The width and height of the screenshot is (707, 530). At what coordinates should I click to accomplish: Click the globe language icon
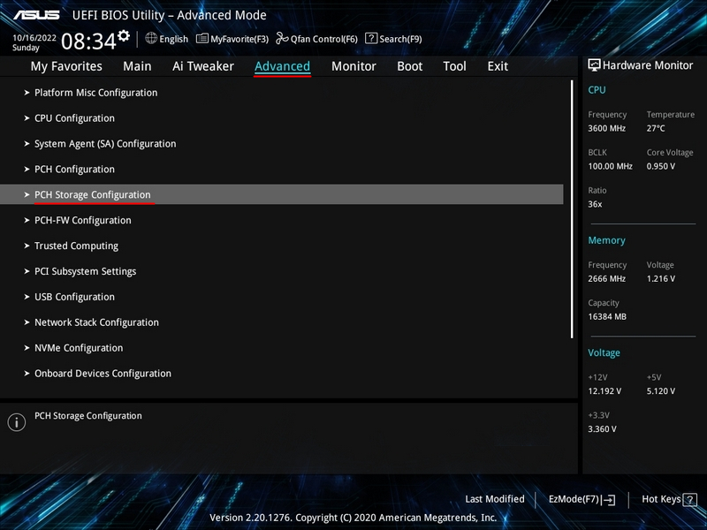pyautogui.click(x=151, y=38)
